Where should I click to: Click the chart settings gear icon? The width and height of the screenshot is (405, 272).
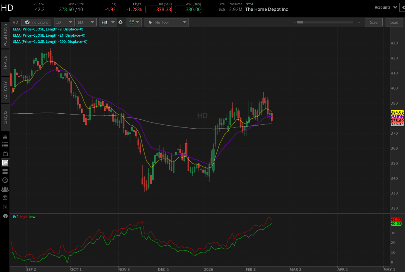point(120,22)
